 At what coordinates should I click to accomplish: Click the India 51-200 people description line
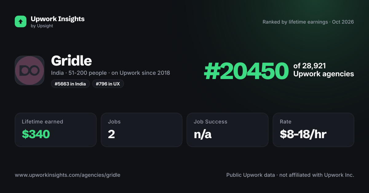tap(110, 73)
